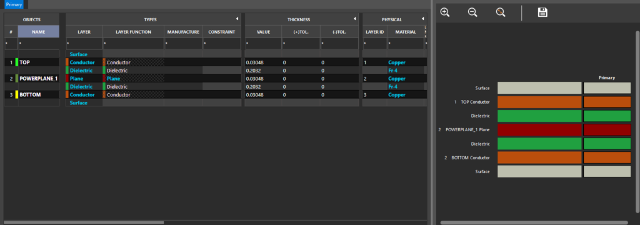This screenshot has height=225, width=640.
Task: Switch to the Primary tab
Action: tap(14, 4)
